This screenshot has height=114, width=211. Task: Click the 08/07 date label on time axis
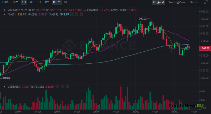[x=96, y=112]
